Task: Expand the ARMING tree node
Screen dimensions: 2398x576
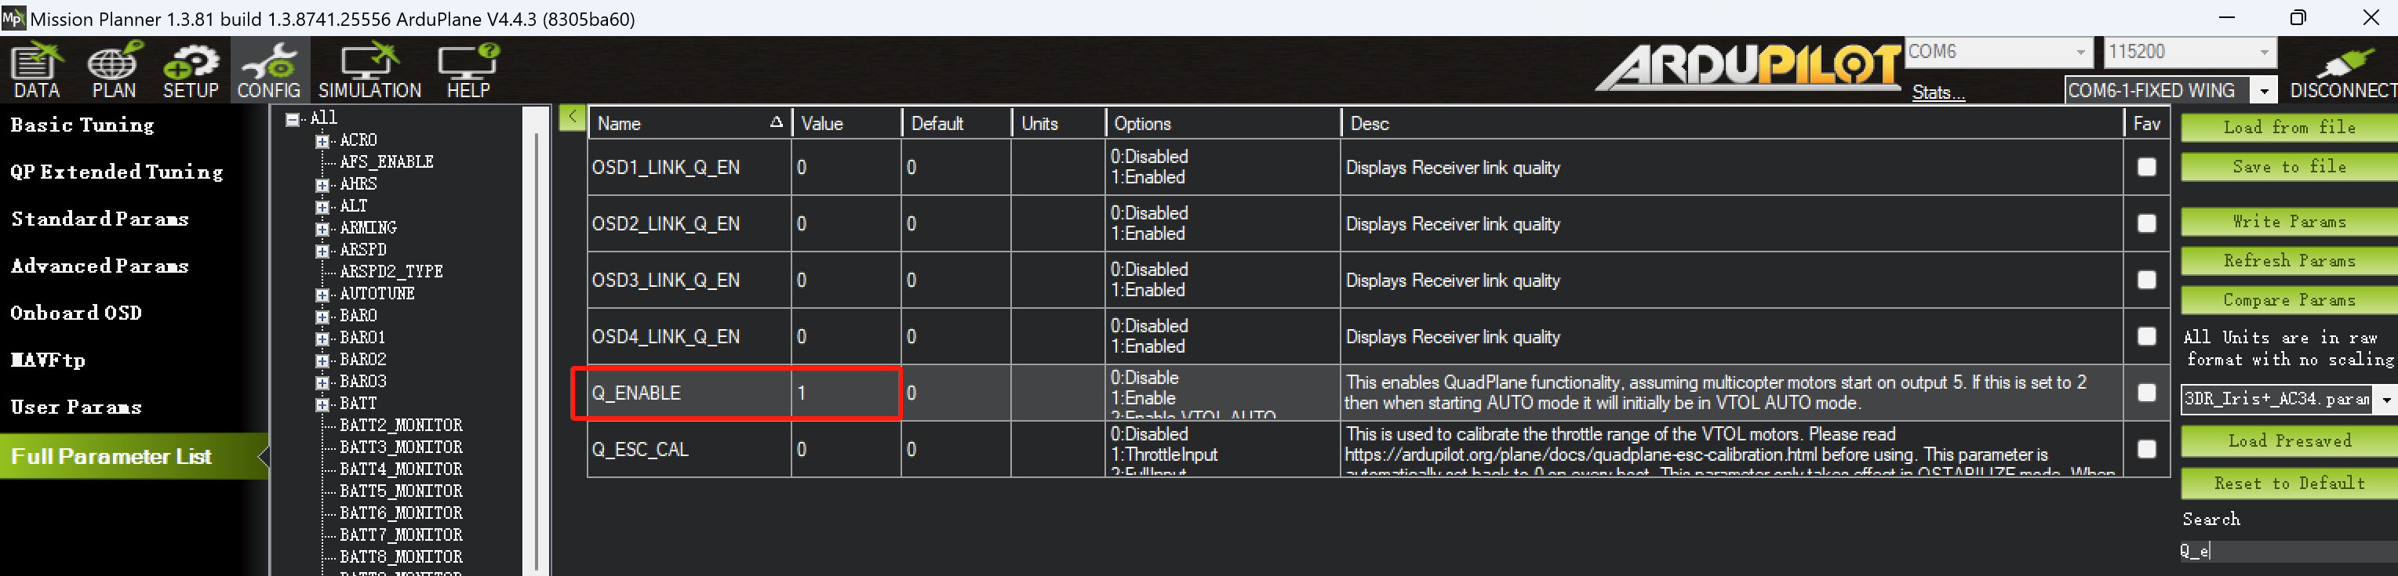Action: pos(322,229)
